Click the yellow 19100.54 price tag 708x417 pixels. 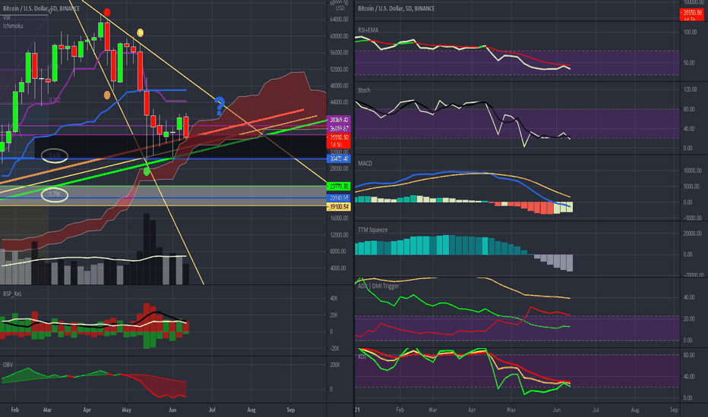tap(339, 206)
